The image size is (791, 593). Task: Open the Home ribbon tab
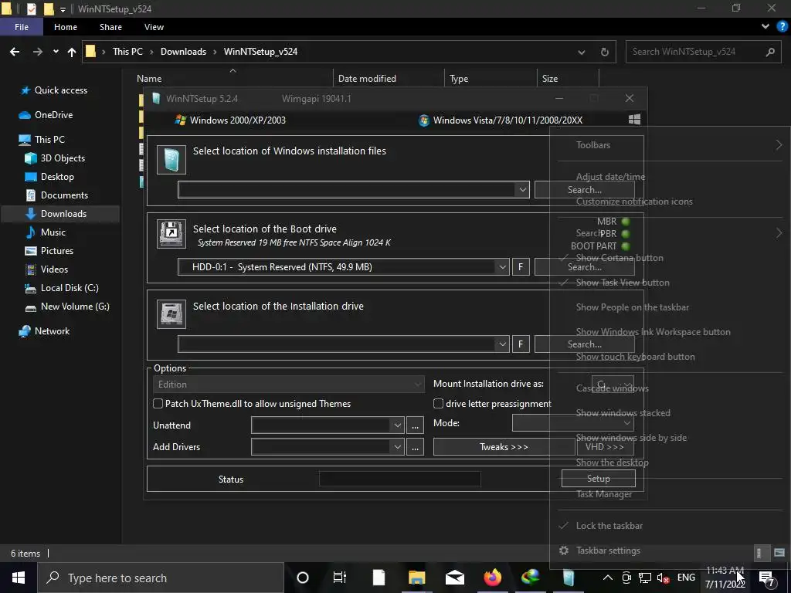[66, 27]
